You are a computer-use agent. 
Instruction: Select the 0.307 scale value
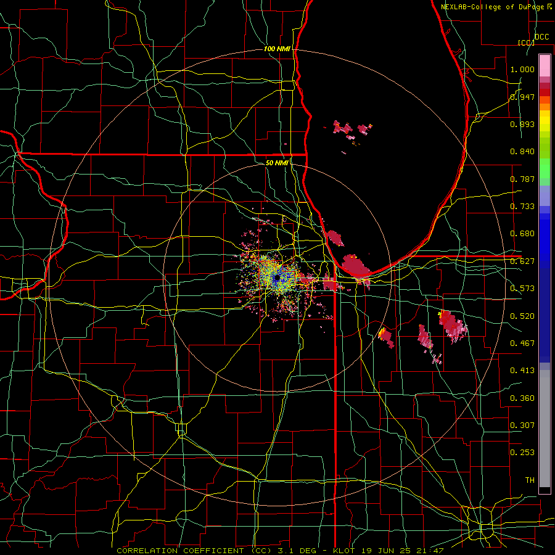(522, 425)
